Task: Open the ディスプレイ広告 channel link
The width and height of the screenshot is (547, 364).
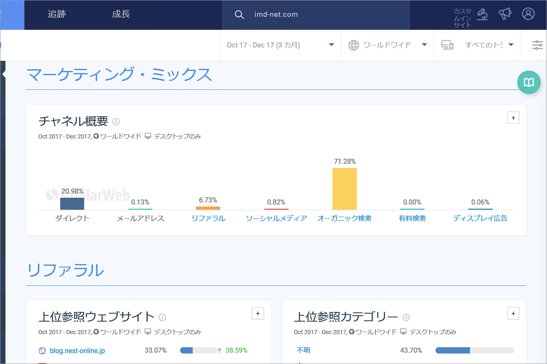Action: click(481, 218)
